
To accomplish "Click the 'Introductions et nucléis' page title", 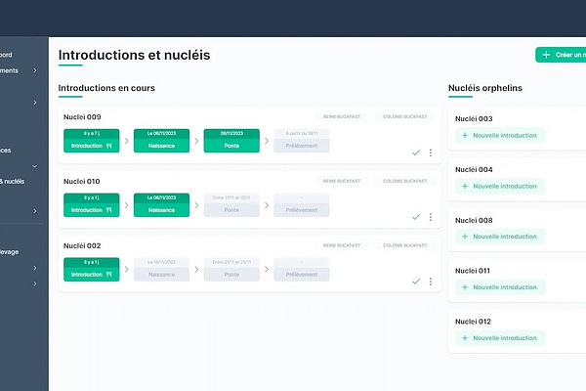I will [134, 55].
